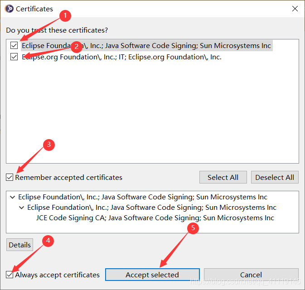
Task: Click the Deselect All button
Action: pos(275,177)
